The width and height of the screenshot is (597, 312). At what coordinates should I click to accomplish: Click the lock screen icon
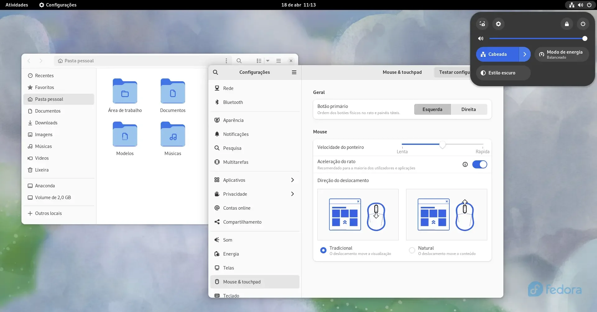(567, 24)
